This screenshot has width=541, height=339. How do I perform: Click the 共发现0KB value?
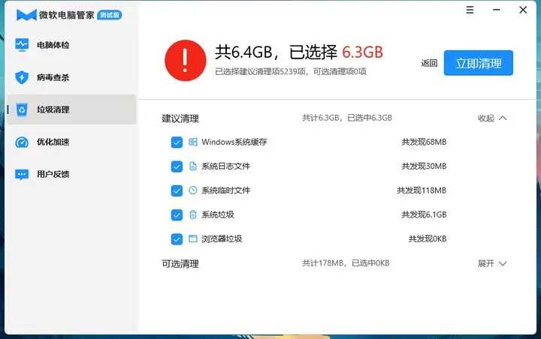[428, 238]
